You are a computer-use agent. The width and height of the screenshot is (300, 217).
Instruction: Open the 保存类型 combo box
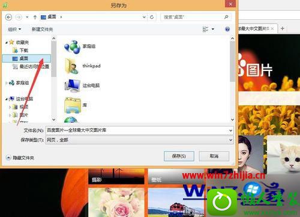click(x=140, y=140)
